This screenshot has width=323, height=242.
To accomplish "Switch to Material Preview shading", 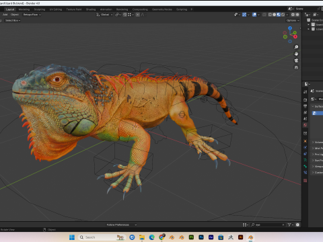I will tap(279, 15).
